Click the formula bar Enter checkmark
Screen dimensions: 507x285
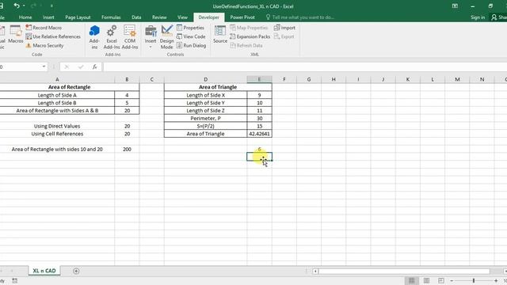[81, 66]
